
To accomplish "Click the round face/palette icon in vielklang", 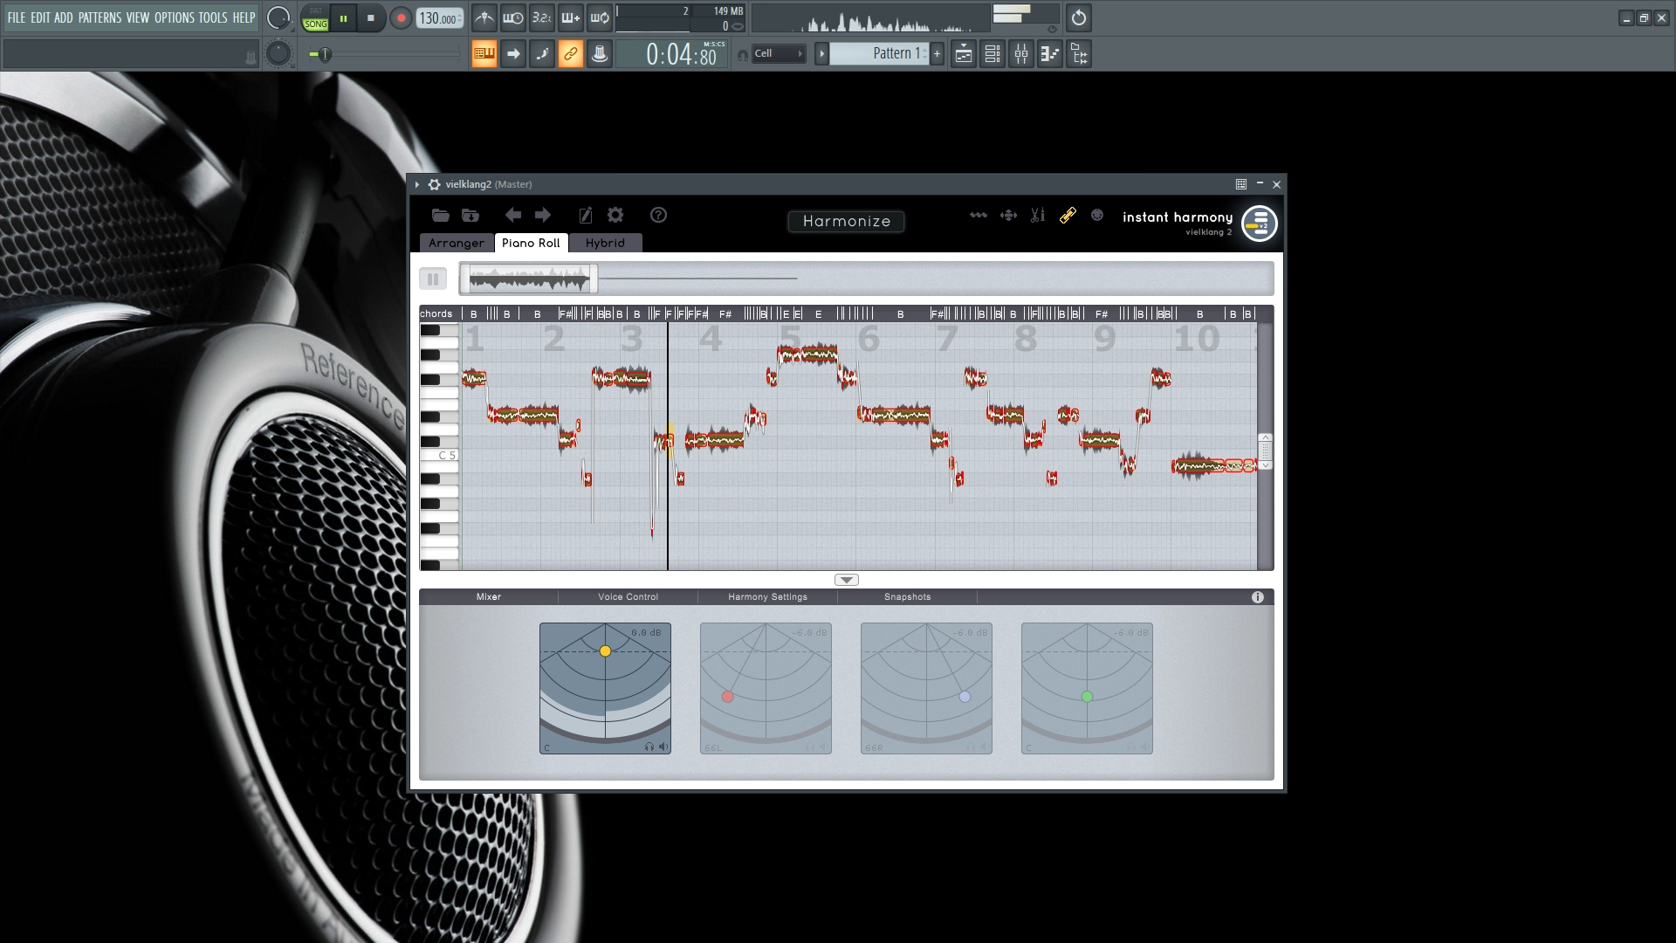I will click(x=1097, y=215).
